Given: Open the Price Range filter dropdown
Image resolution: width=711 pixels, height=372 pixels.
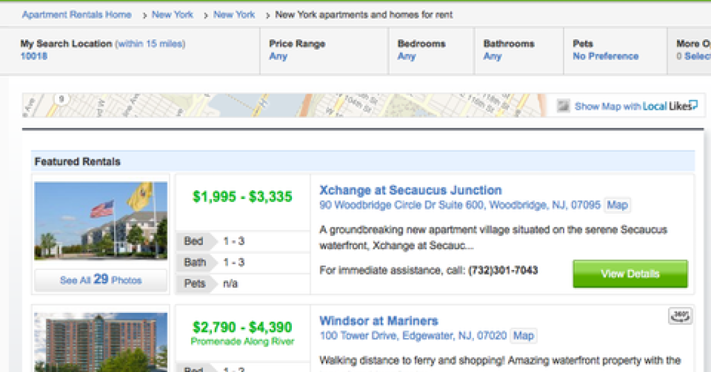Looking at the screenshot, I should 324,50.
